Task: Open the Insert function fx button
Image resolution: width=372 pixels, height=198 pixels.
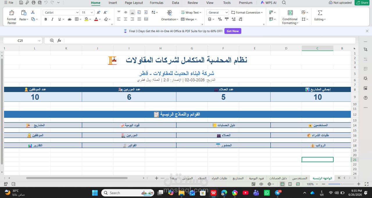Action: coord(59,41)
